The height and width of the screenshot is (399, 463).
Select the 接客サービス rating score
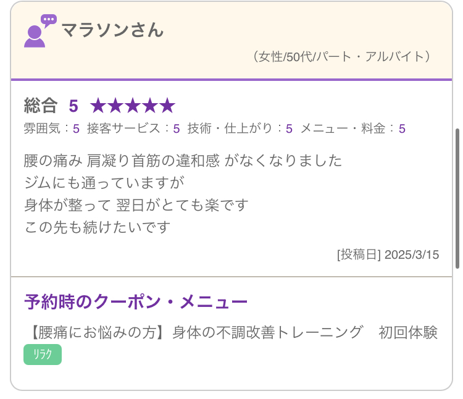point(176,129)
